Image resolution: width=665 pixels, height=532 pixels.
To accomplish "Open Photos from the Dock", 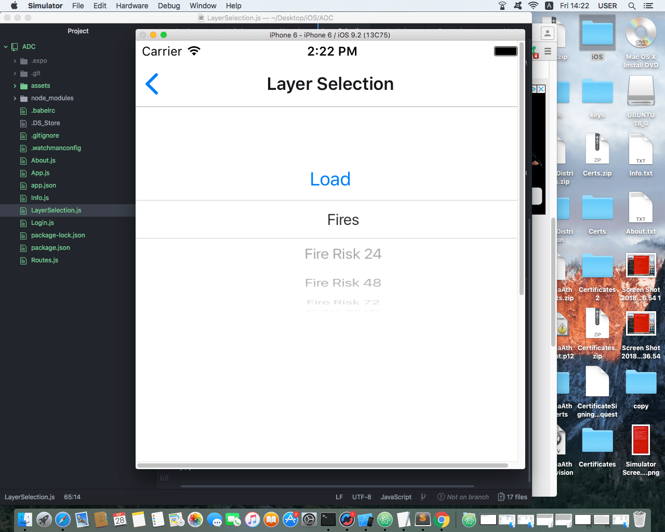I will [195, 519].
